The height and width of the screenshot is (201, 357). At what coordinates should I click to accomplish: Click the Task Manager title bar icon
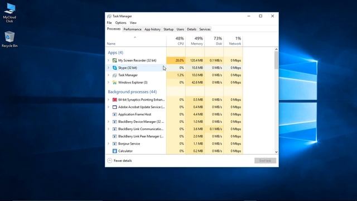[x=109, y=16]
